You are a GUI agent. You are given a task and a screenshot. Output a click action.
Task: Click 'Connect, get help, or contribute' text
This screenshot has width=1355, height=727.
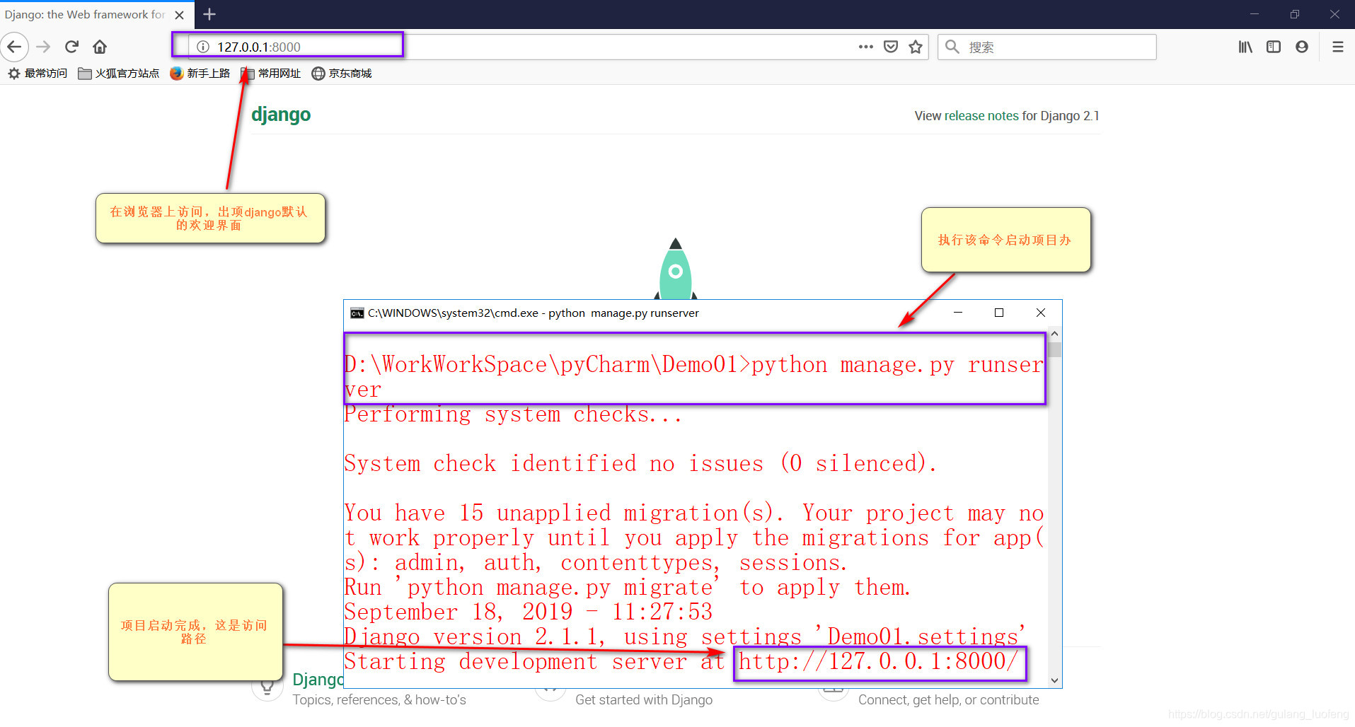pyautogui.click(x=949, y=700)
